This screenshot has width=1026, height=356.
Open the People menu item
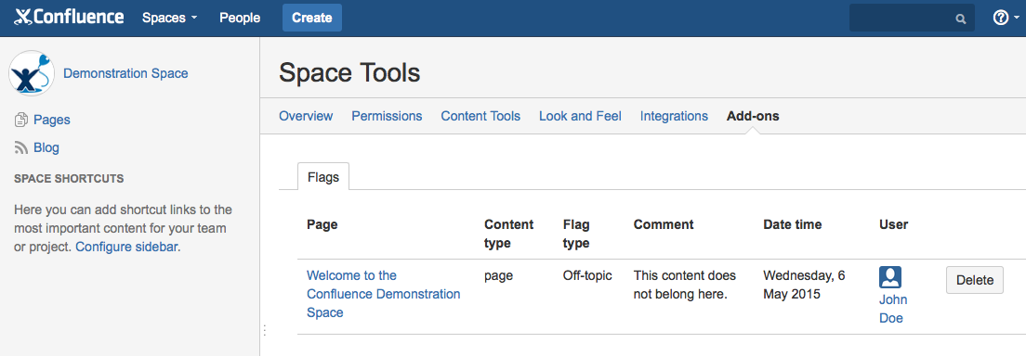coord(240,19)
